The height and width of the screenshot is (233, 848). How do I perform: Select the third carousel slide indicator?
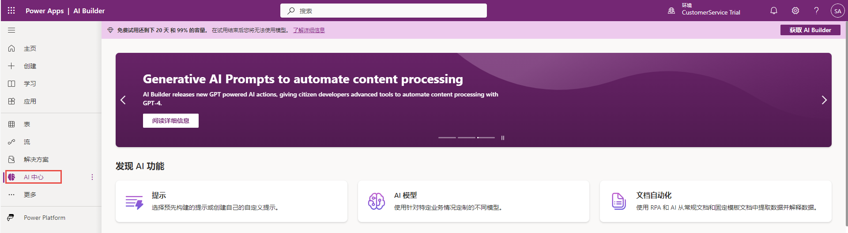[486, 138]
